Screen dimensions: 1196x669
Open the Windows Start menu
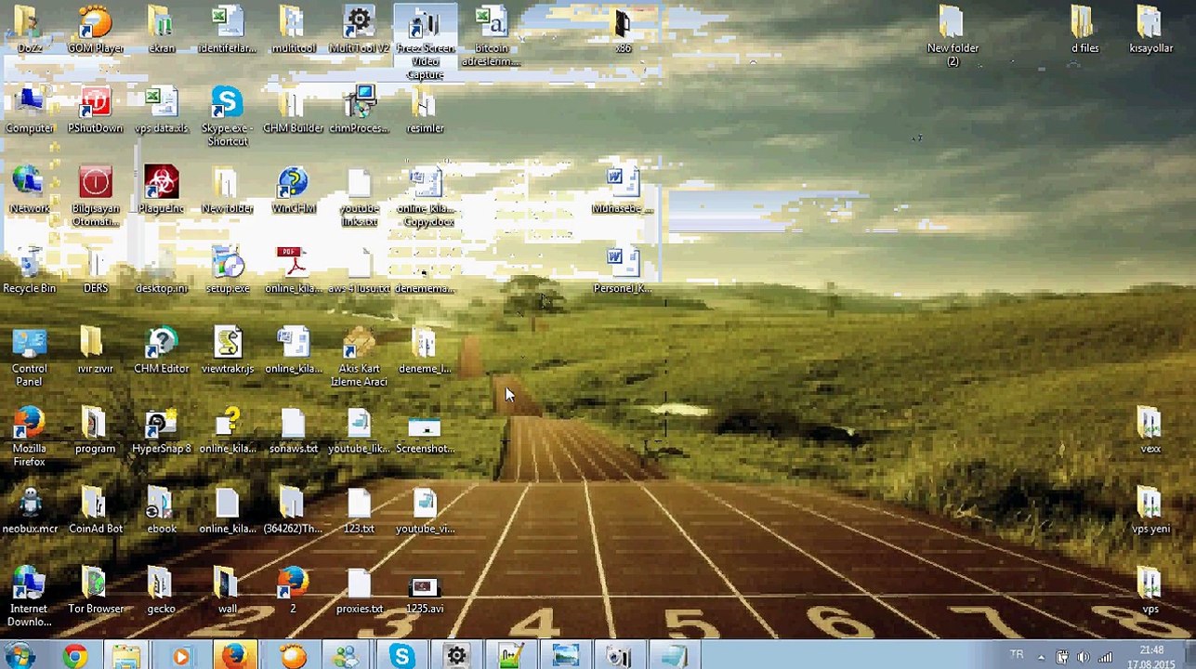[x=20, y=655]
